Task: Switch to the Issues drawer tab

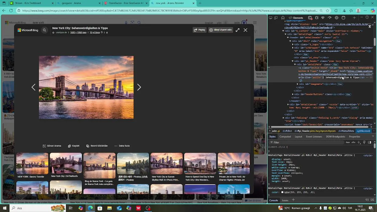Action: tap(285, 200)
